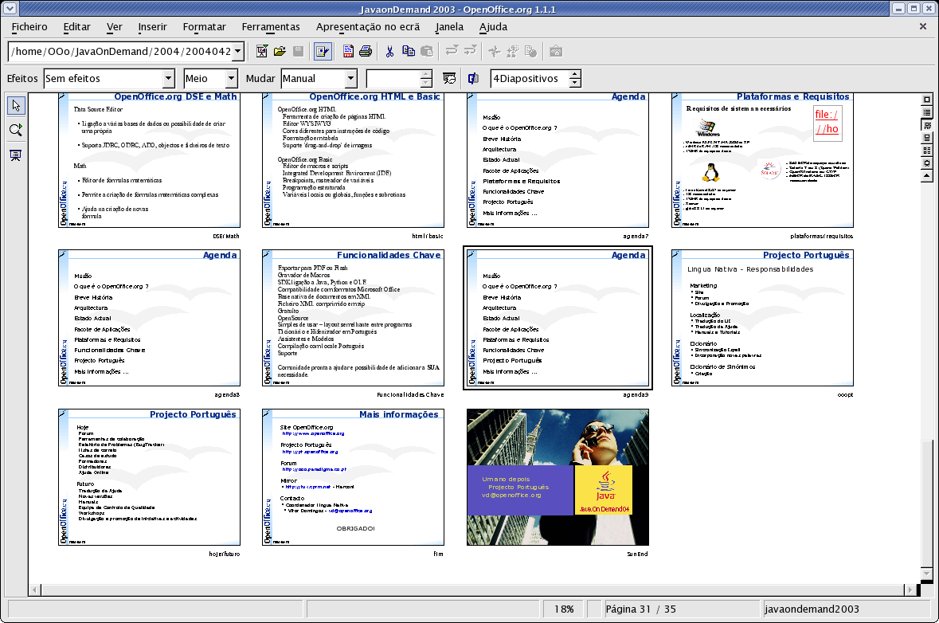Click the Cut scissors icon
The width and height of the screenshot is (939, 623).
tap(389, 52)
